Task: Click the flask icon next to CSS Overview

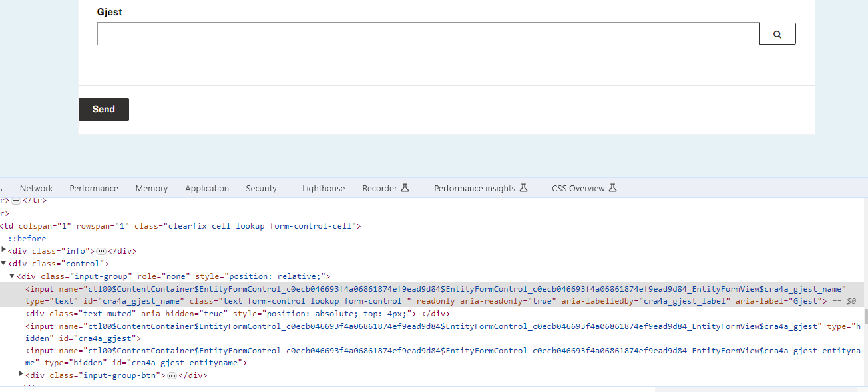Action: tap(612, 187)
